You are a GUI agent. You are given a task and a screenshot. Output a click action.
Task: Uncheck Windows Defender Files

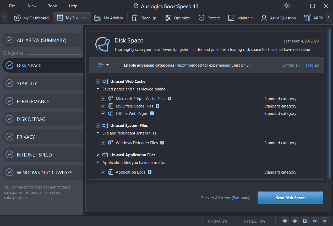tap(103, 143)
